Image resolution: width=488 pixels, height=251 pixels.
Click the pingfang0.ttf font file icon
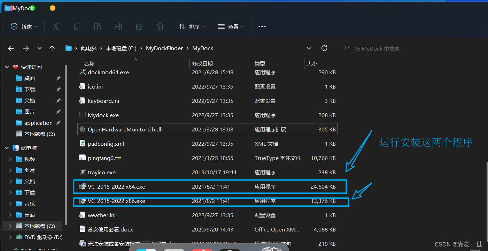pyautogui.click(x=83, y=158)
